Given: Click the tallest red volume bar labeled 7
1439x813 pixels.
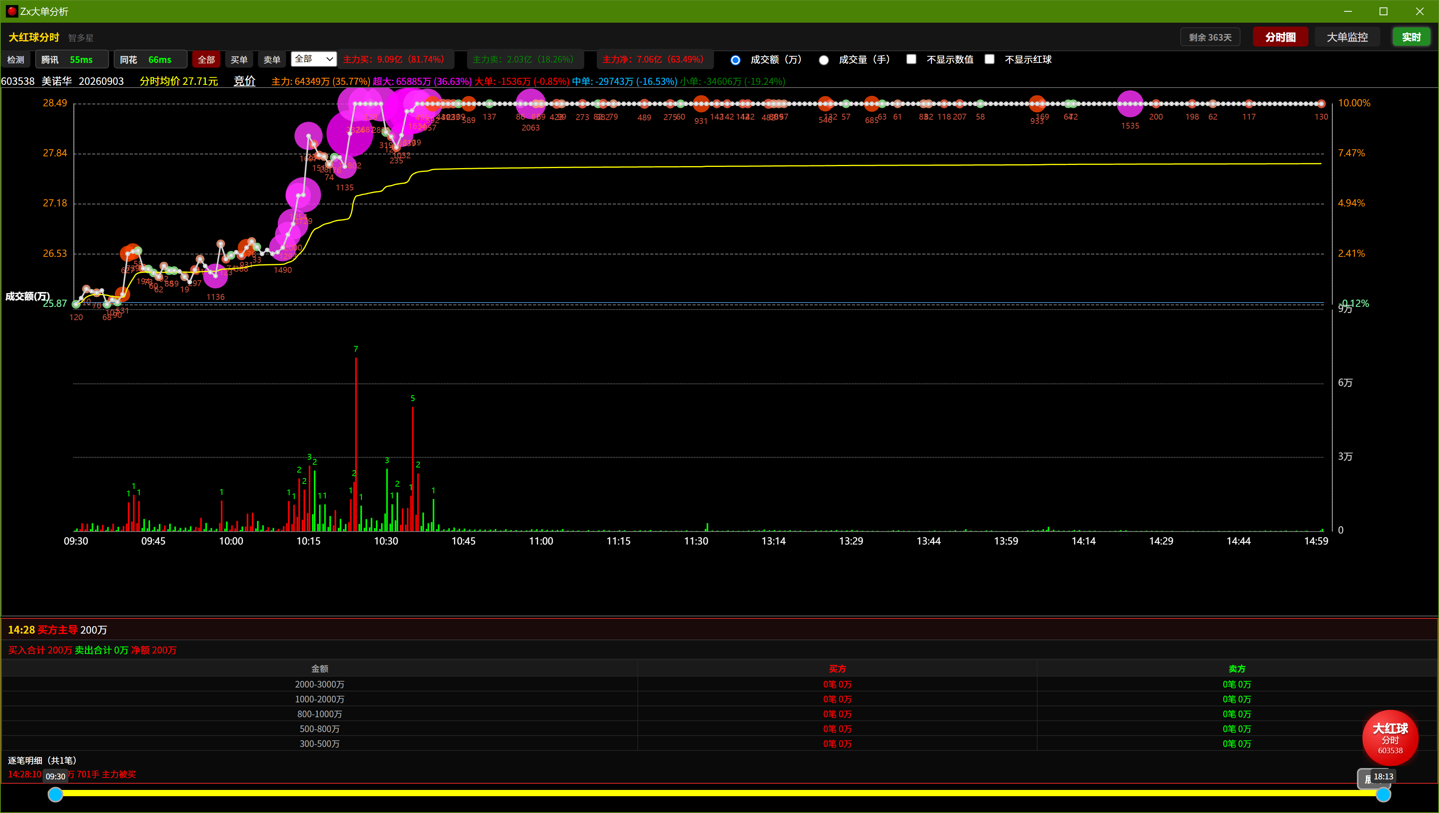Looking at the screenshot, I should (x=356, y=444).
